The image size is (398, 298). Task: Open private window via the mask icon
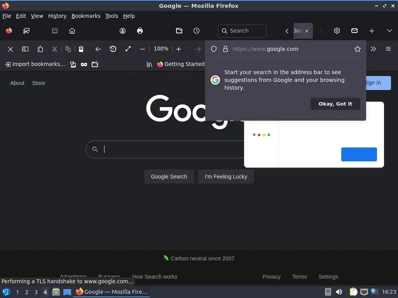click(x=84, y=64)
